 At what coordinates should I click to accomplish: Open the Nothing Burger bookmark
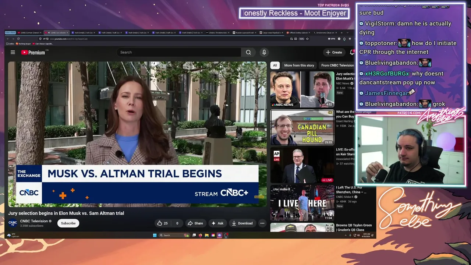(24, 44)
